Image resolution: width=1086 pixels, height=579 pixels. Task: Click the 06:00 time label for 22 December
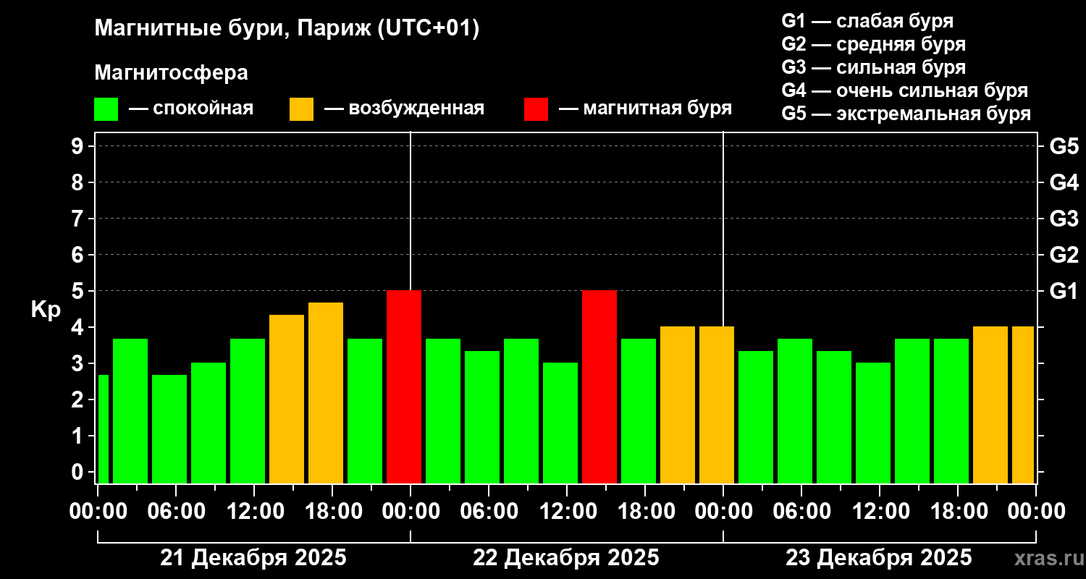click(489, 511)
